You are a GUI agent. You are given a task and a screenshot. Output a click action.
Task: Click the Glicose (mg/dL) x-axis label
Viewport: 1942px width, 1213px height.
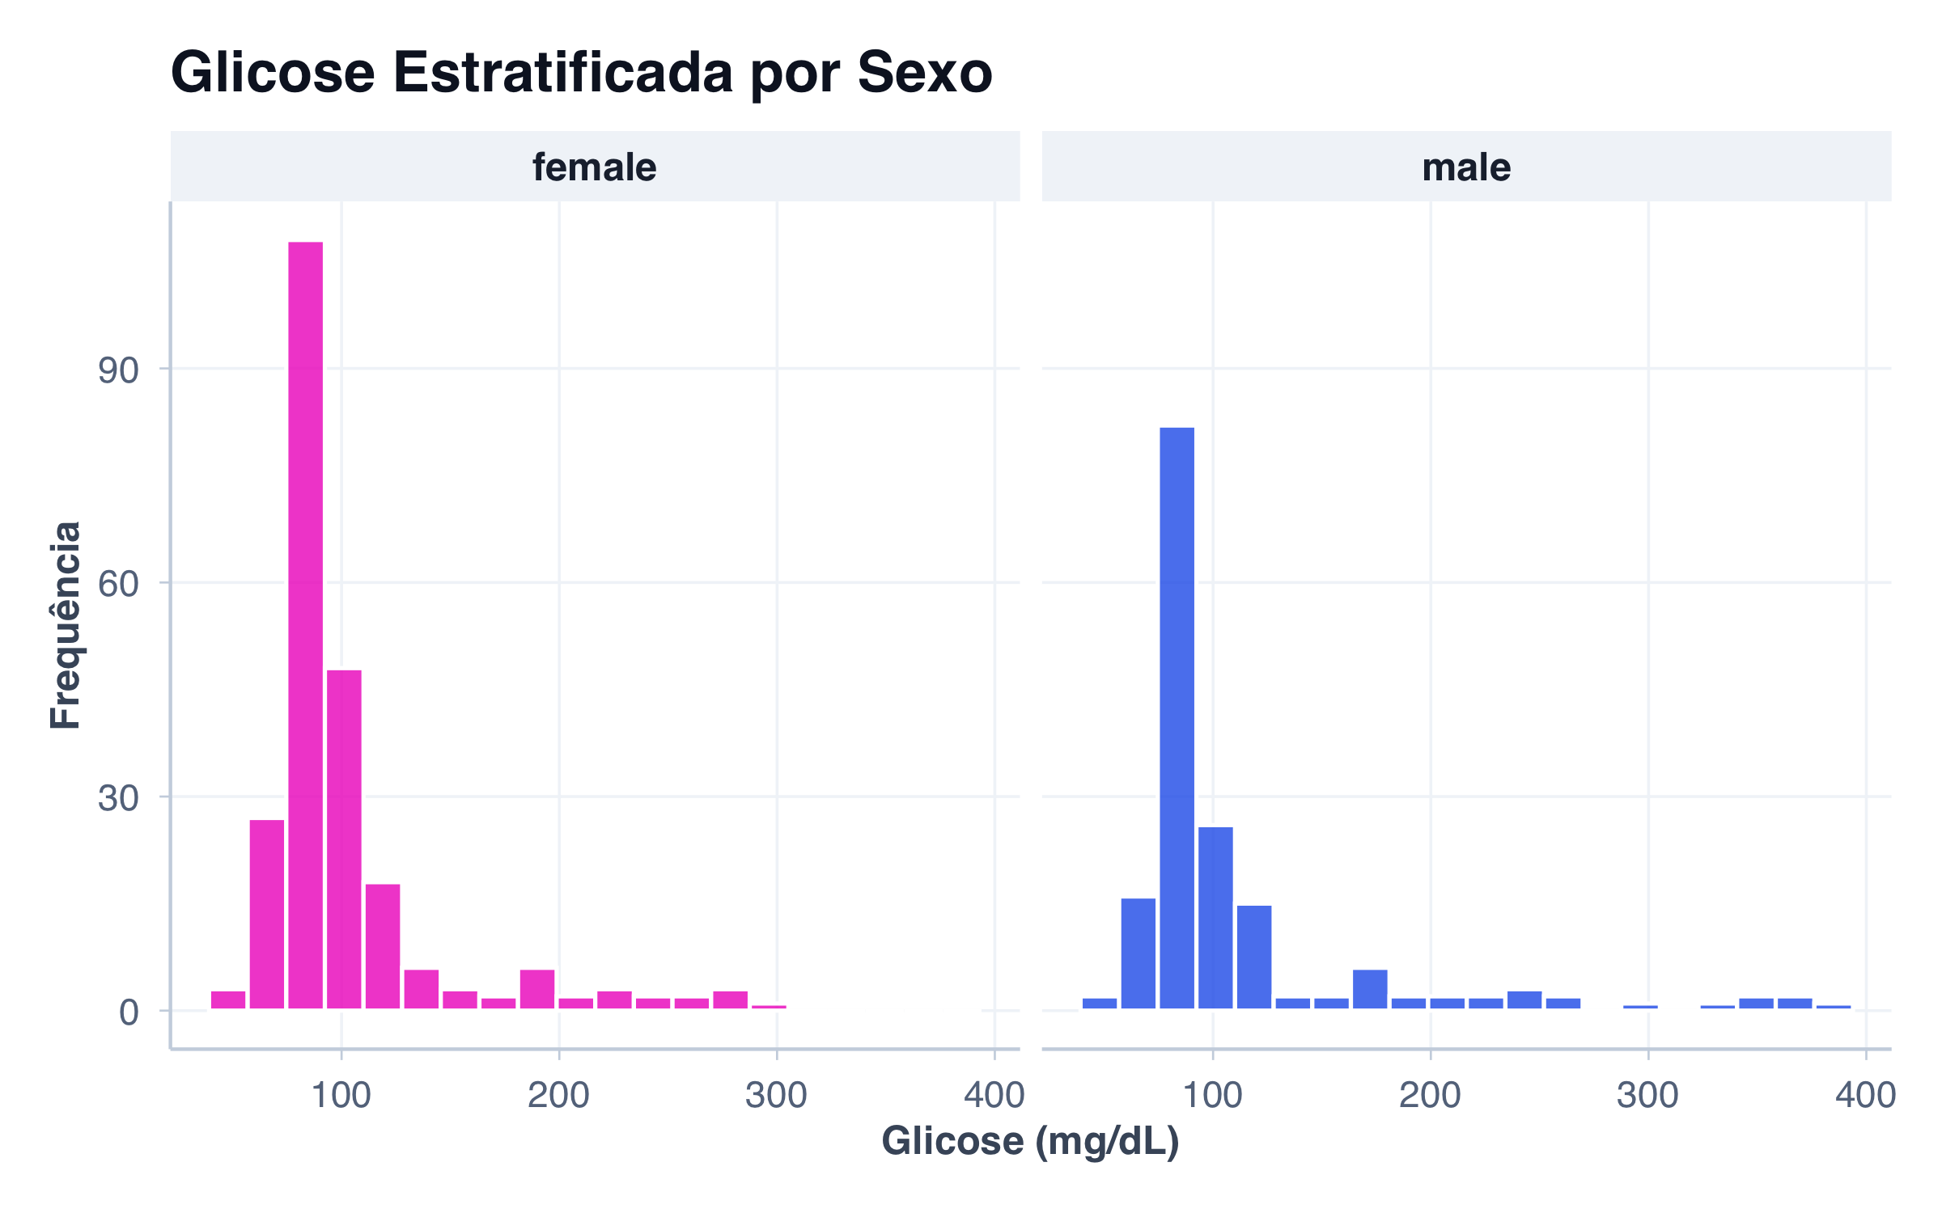[1030, 1141]
